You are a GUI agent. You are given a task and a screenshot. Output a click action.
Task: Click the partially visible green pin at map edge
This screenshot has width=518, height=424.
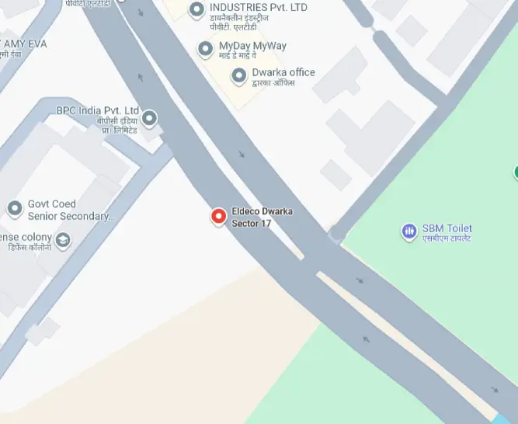(516, 172)
